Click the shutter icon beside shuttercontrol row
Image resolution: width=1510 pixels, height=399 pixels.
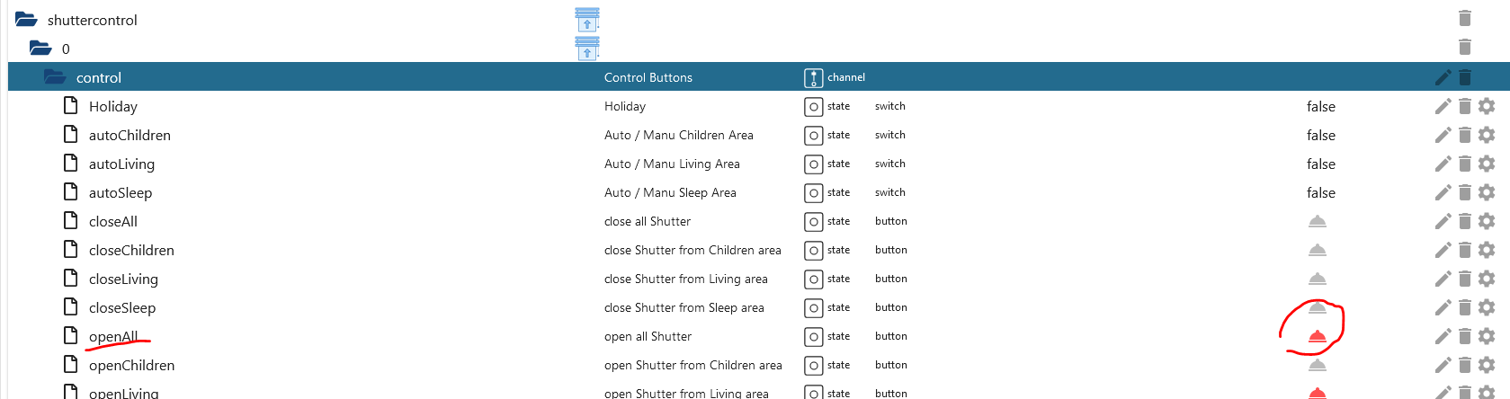point(587,20)
